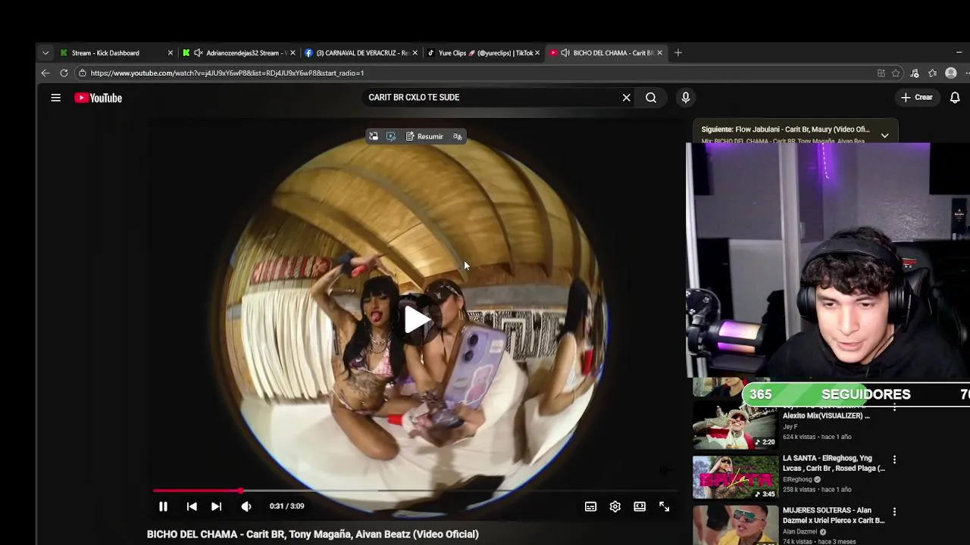970x545 pixels.
Task: Click the second icon in the Resumir overlay toolbar
Action: point(391,136)
